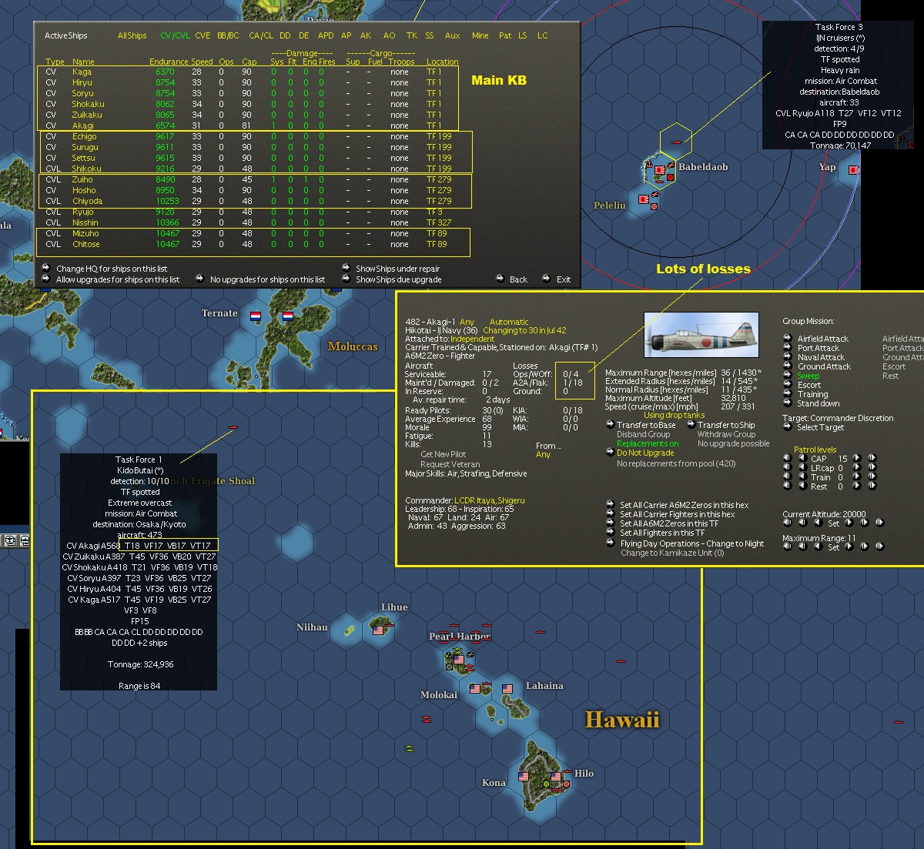Click the left face icon in the side toolbar
The height and width of the screenshot is (849, 924).
(11, 540)
